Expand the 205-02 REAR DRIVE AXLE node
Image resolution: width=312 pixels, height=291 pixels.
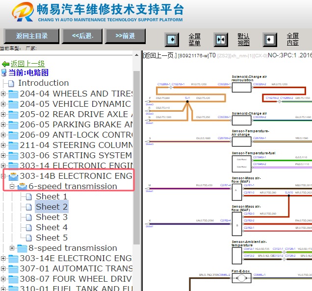pyautogui.click(x=3, y=114)
